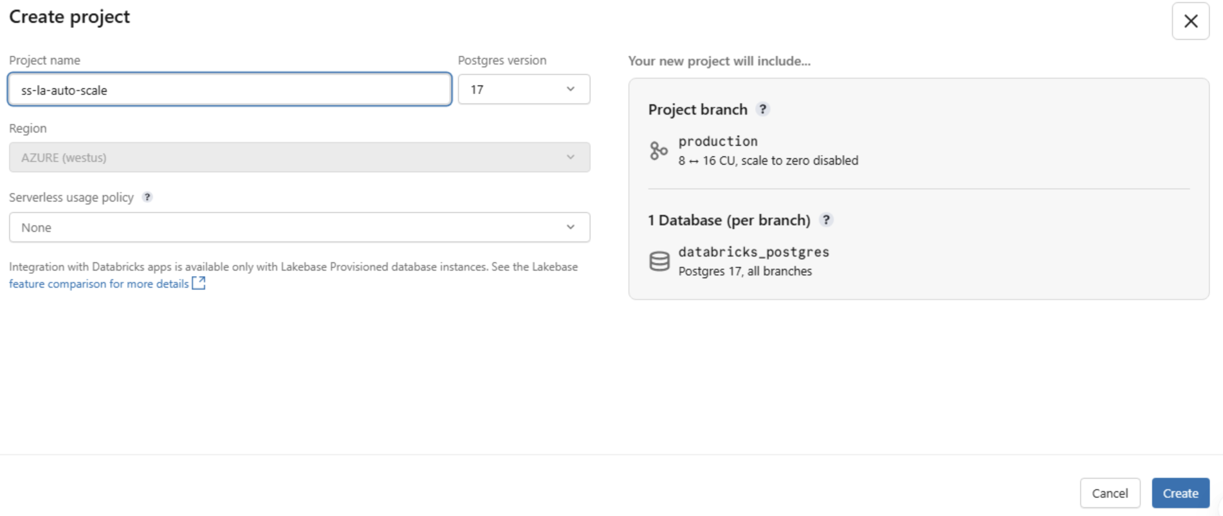Click the databricks_postgres database name
Viewport: 1223px width, 516px height.
[x=753, y=252]
